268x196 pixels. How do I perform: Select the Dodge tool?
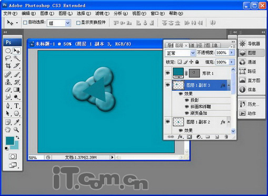17,97
